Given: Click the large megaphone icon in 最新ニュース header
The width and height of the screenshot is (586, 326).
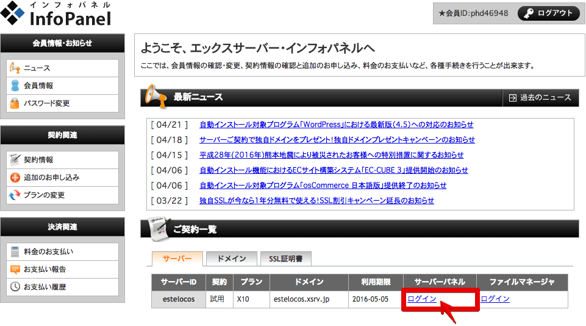Looking at the screenshot, I should (x=156, y=96).
